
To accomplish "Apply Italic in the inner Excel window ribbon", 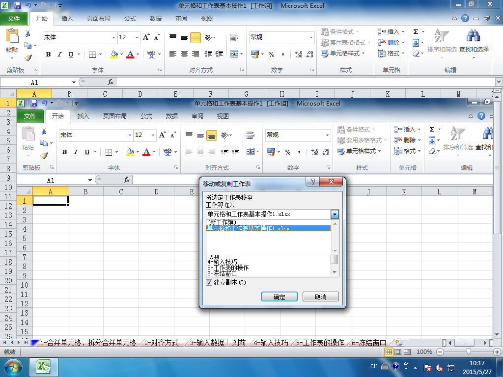I will point(76,152).
